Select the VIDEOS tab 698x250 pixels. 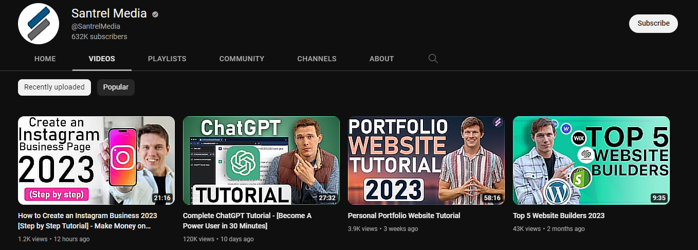tap(102, 59)
